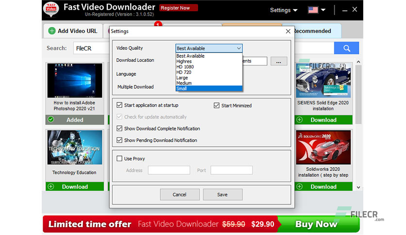
Task: Click the Register Now button
Action: [178, 8]
